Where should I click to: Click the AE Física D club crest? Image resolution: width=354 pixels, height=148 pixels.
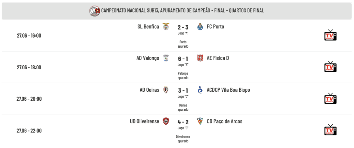pos(200,58)
